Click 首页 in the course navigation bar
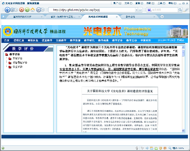 click(7, 40)
